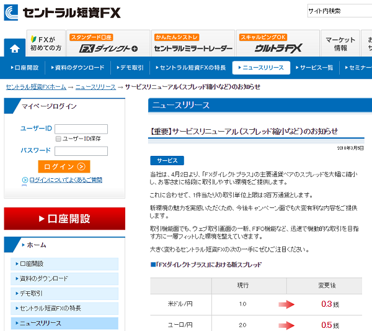Follow the ニュースリリース breadcrumb link

95,87
